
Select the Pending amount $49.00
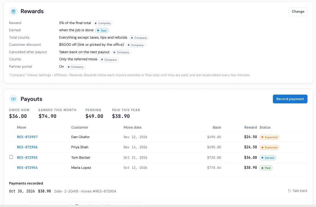94,116
